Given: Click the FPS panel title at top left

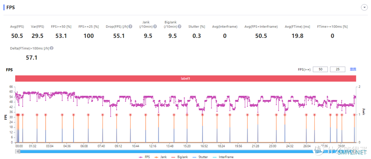Looking at the screenshot, I should [x=11, y=7].
